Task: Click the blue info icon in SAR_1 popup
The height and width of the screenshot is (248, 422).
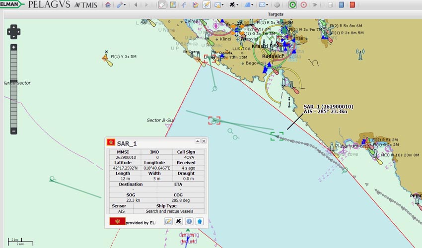Action: (x=189, y=221)
